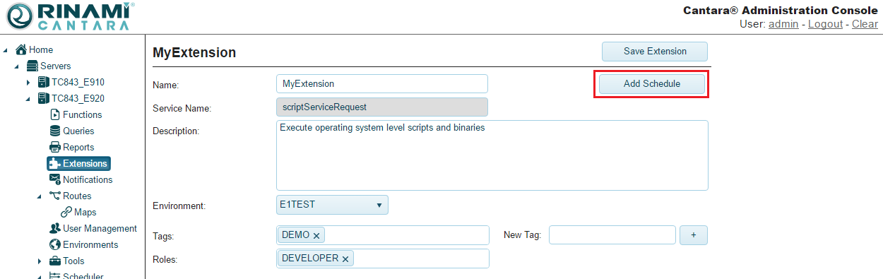
Task: Click the Servers tree label
Action: coord(56,66)
